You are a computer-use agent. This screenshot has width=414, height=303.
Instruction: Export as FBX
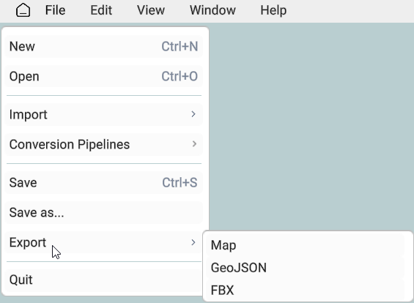(306, 290)
